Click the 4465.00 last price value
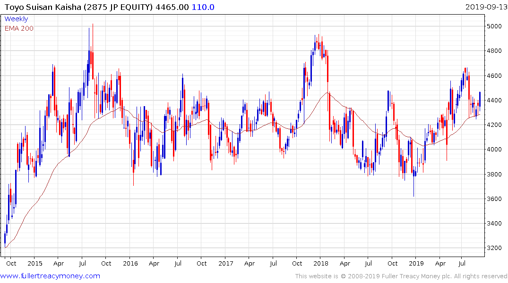Image resolution: width=508 pixels, height=283 pixels. [x=172, y=7]
